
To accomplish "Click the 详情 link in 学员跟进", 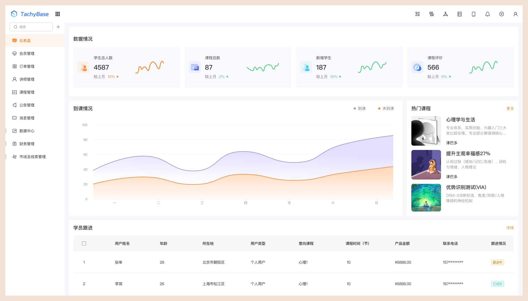I will point(510,228).
